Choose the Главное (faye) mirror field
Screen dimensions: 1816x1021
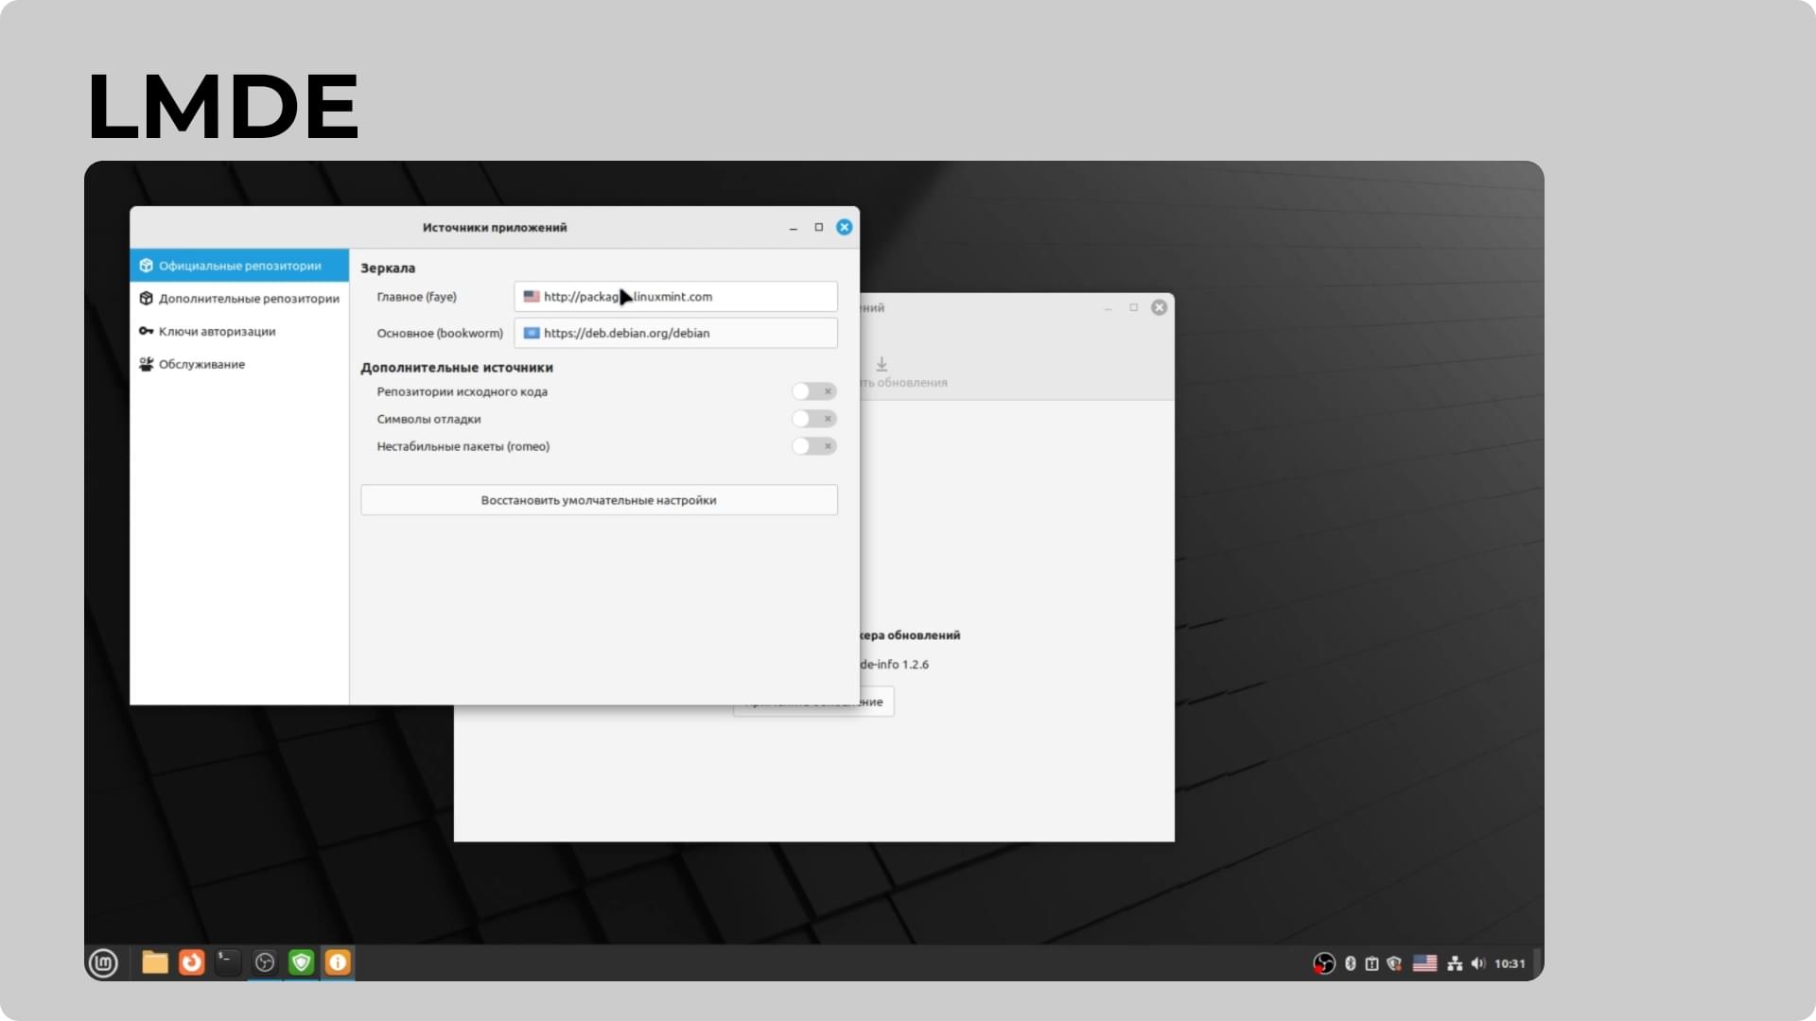coord(675,297)
